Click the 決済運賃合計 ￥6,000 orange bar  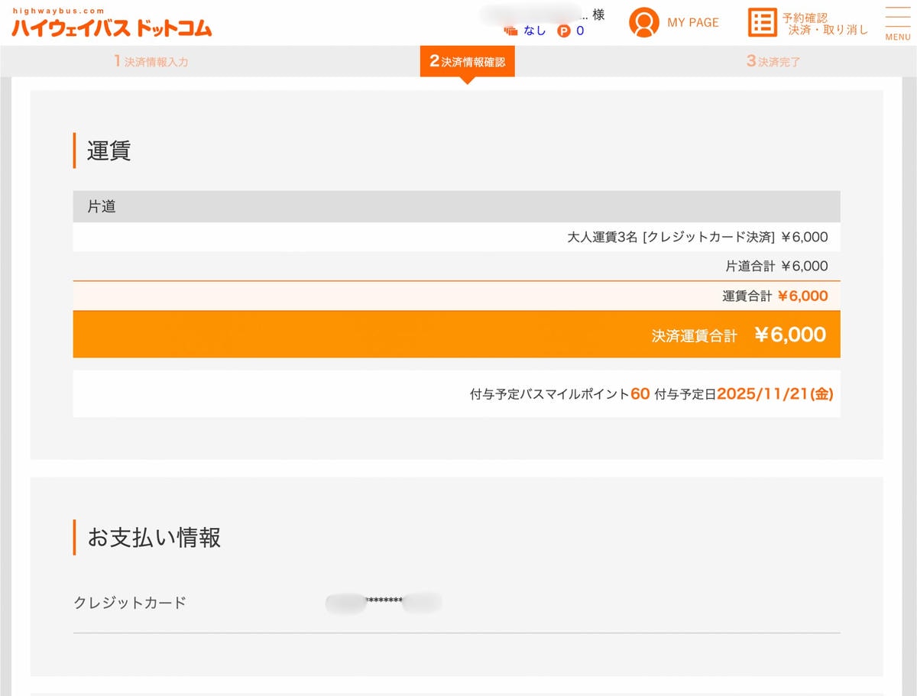[456, 334]
